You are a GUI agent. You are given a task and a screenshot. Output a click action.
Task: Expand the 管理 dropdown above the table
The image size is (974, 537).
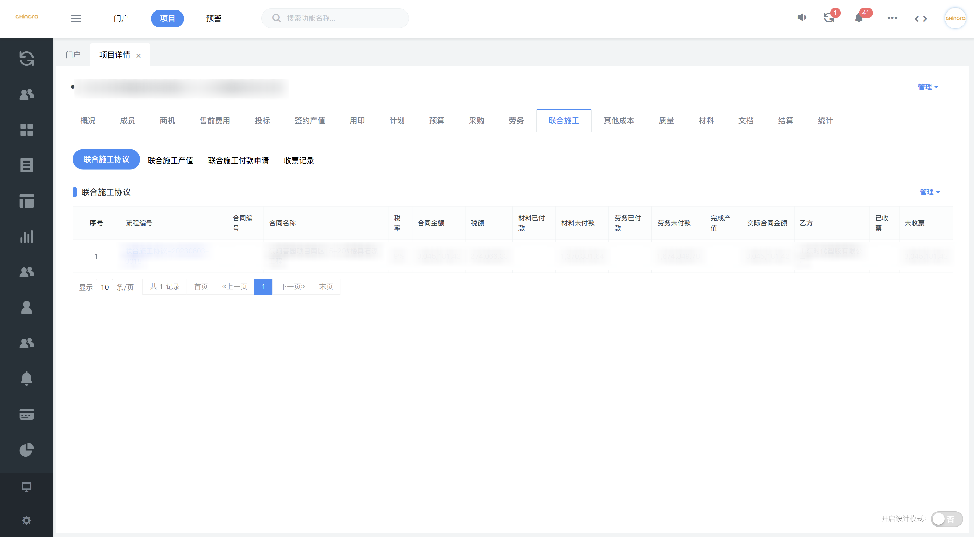930,192
